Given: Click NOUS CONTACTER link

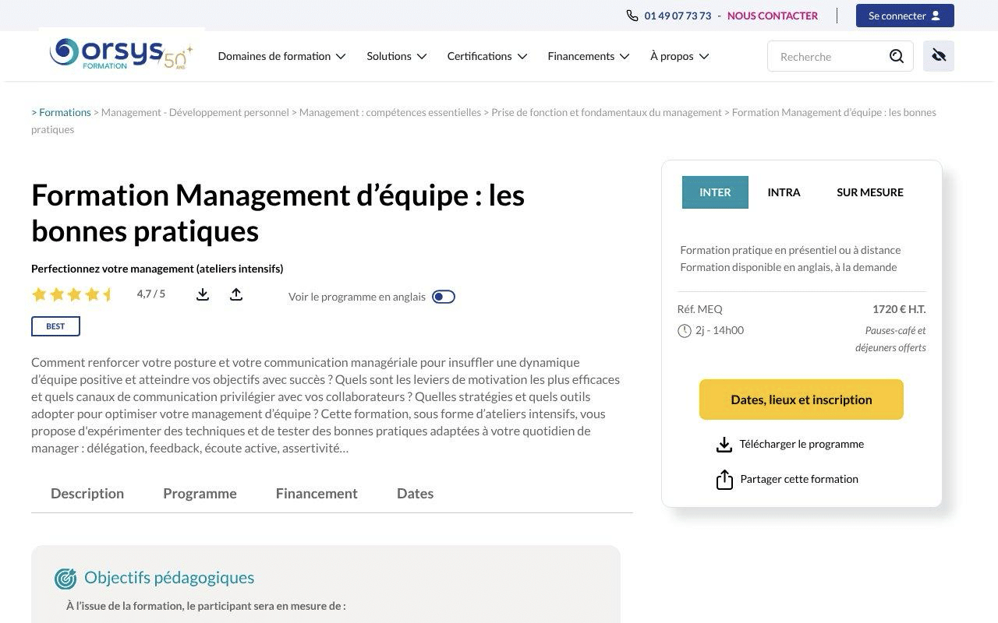Looking at the screenshot, I should tap(773, 16).
